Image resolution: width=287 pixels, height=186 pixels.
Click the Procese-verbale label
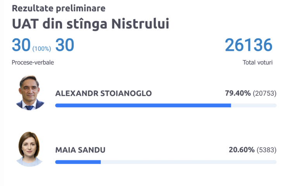coord(33,62)
